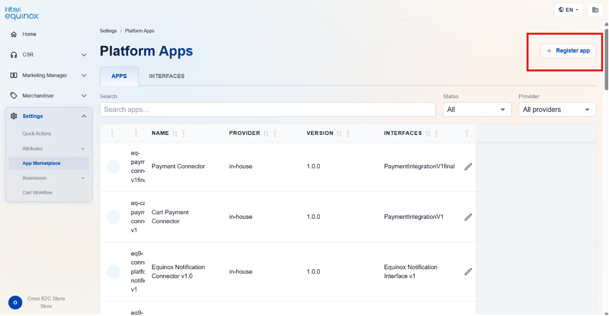Open the EN language dropdown
Viewport: 609px width, 316px height.
pyautogui.click(x=569, y=10)
